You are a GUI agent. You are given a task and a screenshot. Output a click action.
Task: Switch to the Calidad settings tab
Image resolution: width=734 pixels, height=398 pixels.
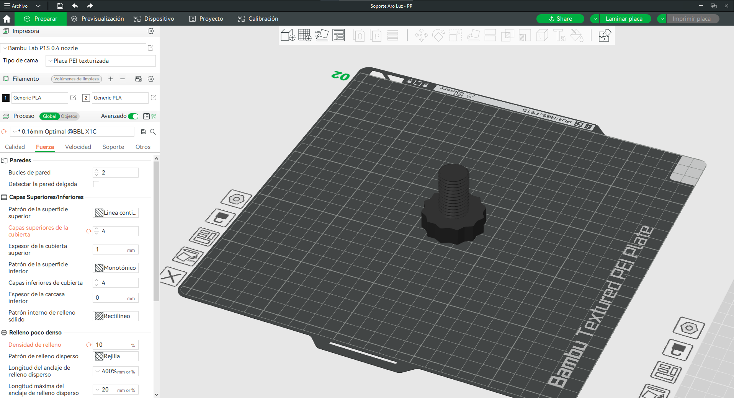pos(15,147)
